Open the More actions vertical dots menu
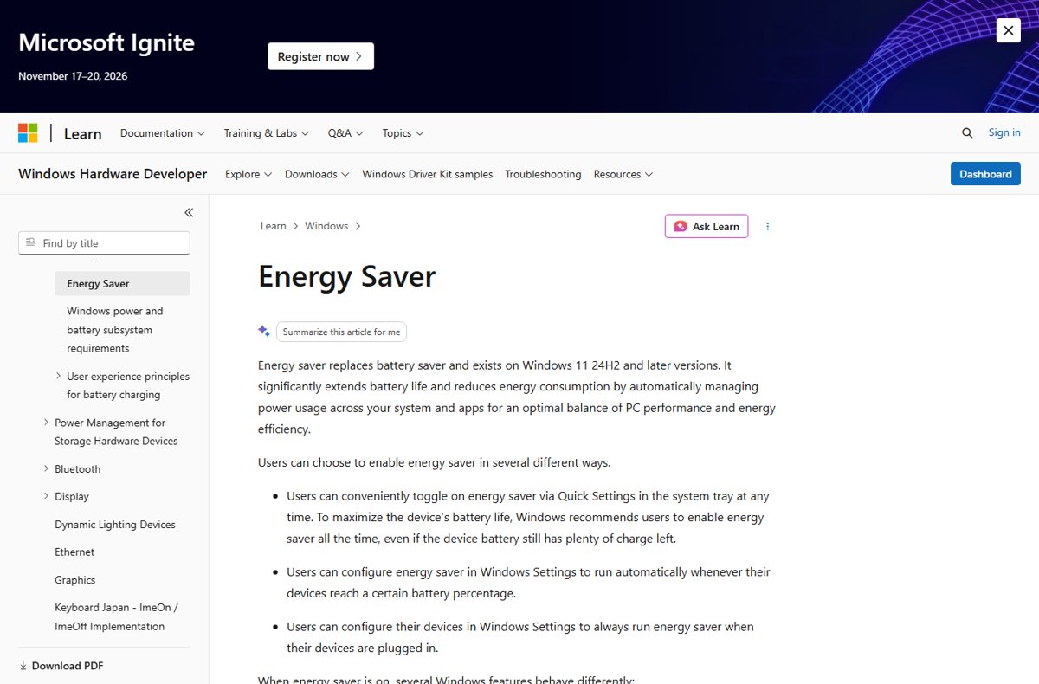Screen dimensions: 1039x684 pyautogui.click(x=767, y=226)
